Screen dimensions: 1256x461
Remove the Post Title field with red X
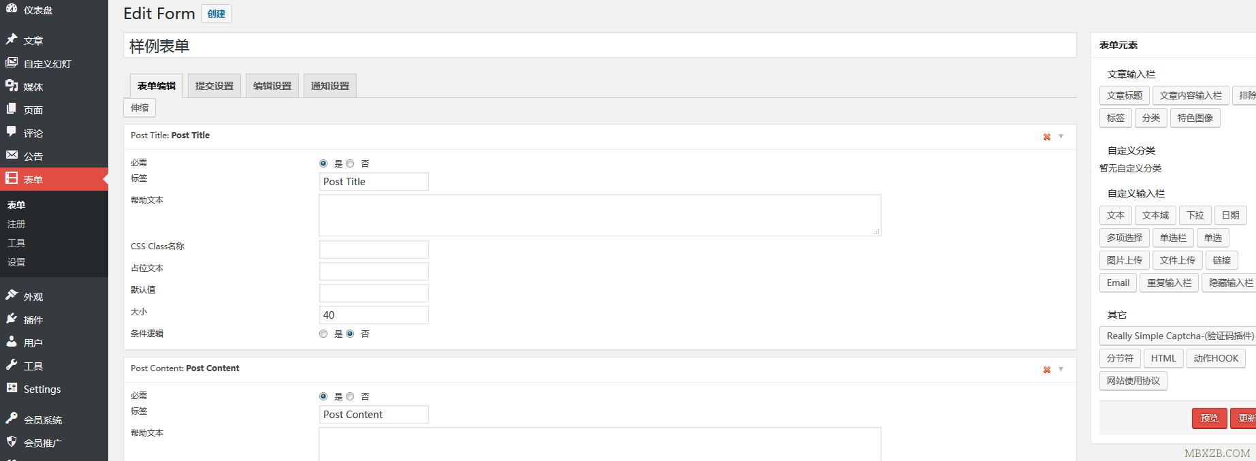1046,136
